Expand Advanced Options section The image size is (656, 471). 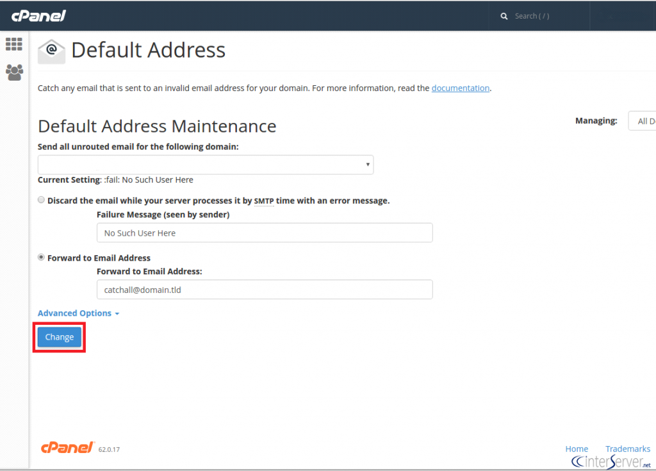(78, 313)
